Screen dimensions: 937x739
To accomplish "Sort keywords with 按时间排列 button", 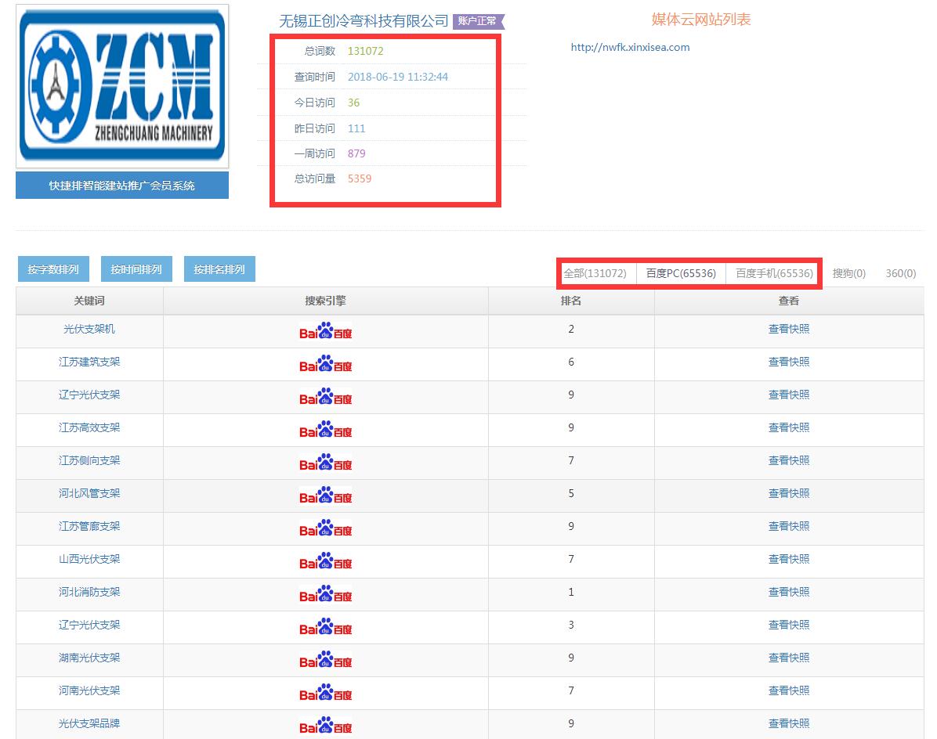I will click(136, 269).
